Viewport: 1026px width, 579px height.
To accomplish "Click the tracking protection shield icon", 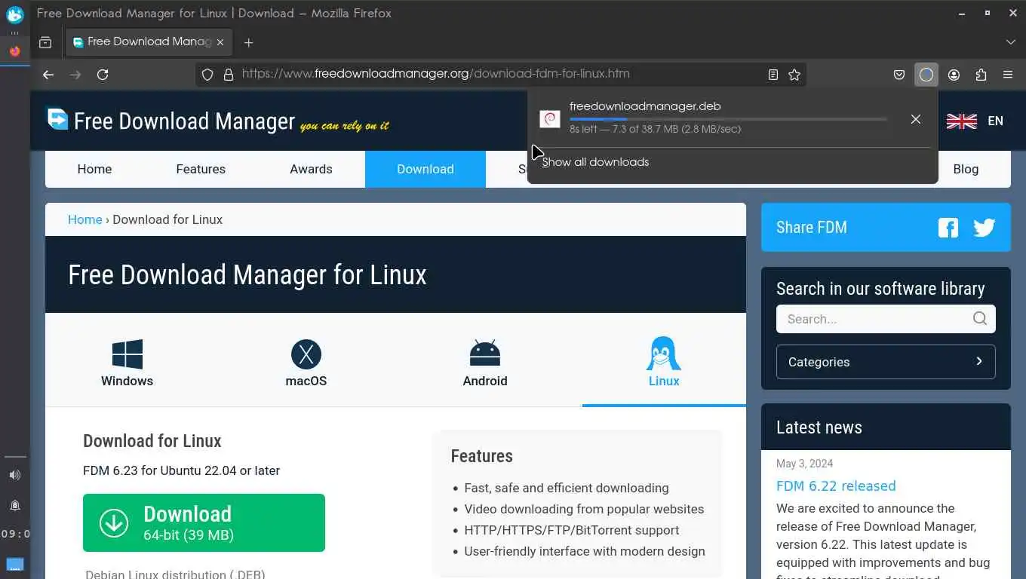I will click(207, 75).
